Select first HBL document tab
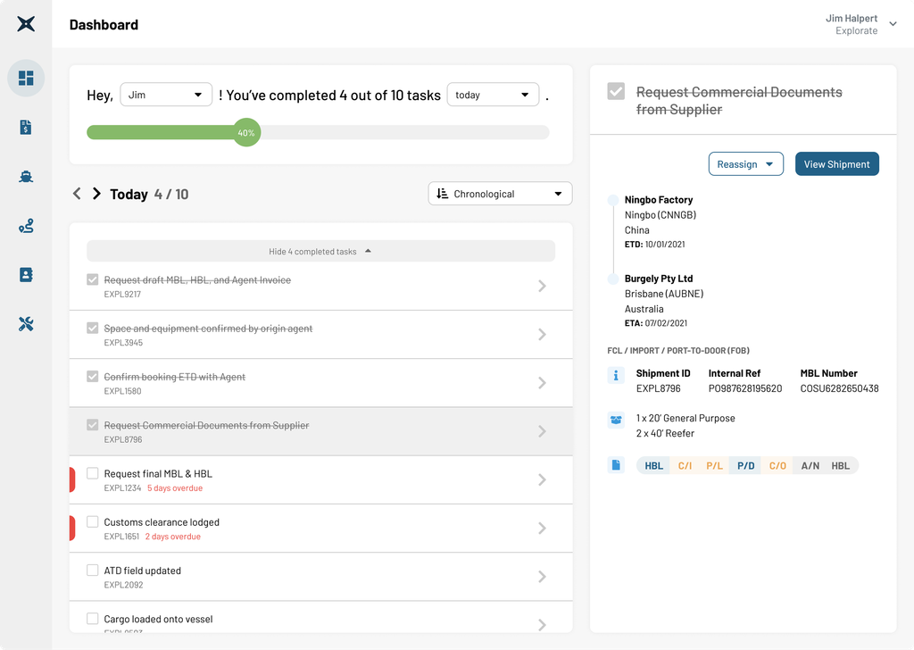Image resolution: width=914 pixels, height=650 pixels. click(x=653, y=465)
